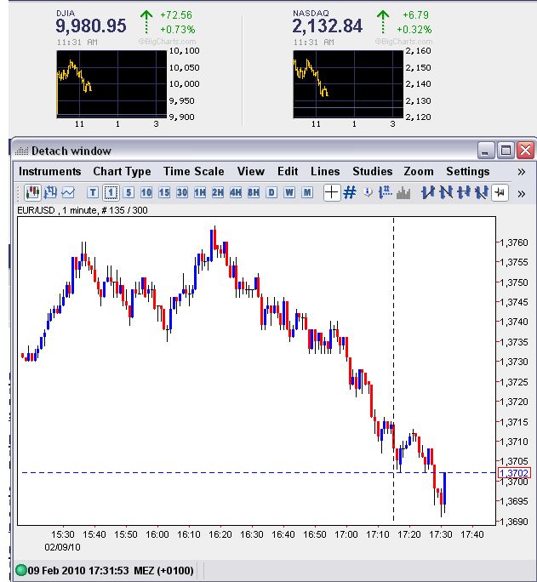Select the 5 minute time scale button
The width and height of the screenshot is (537, 582).
(x=129, y=192)
